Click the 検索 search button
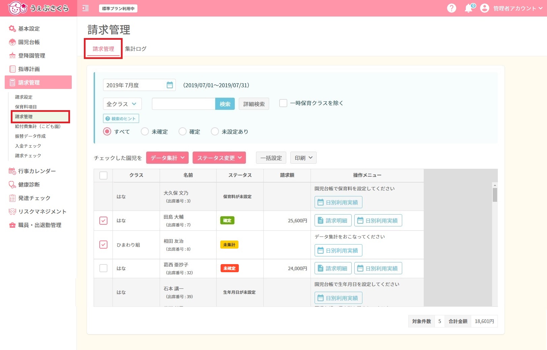This screenshot has width=547, height=350. coord(225,104)
